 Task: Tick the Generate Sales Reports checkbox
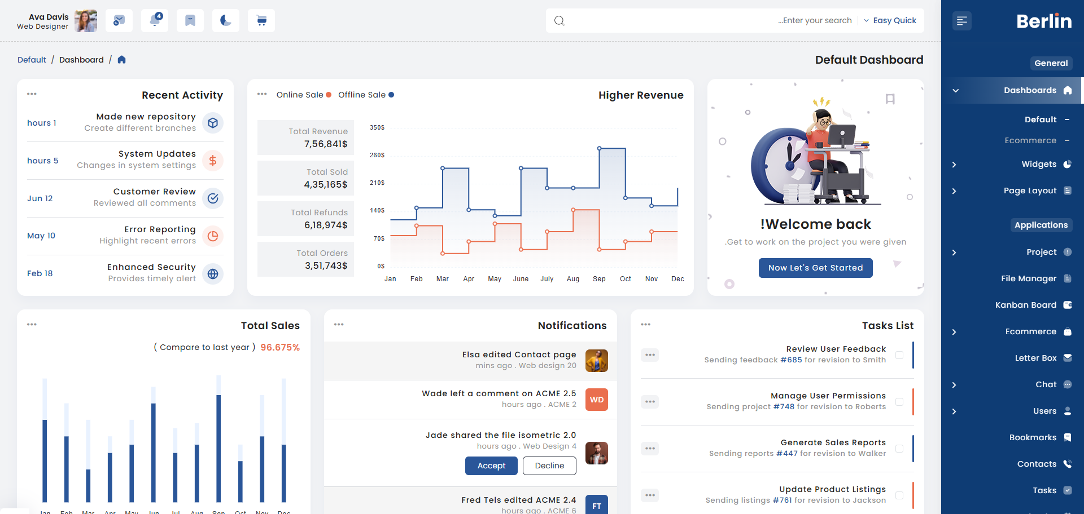(x=899, y=449)
